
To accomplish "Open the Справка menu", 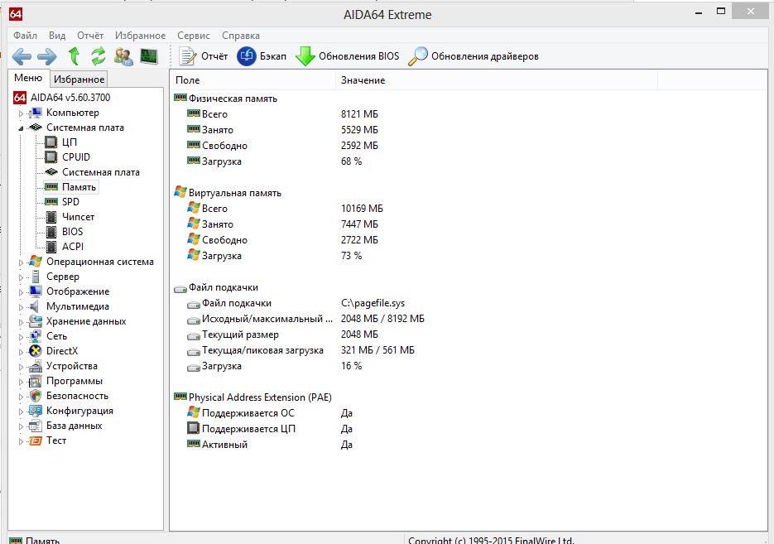I will tap(241, 36).
